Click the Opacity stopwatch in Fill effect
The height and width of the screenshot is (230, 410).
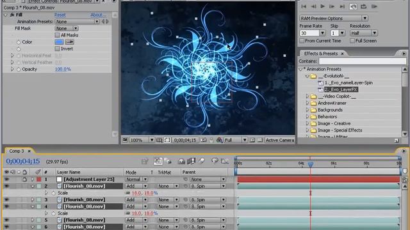pos(19,70)
